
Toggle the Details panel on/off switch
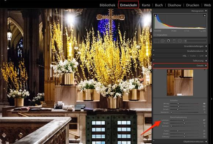pos(154,65)
